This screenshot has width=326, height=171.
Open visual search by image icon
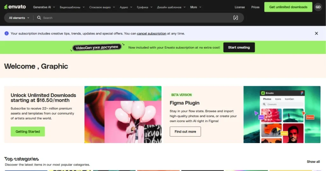(235, 18)
